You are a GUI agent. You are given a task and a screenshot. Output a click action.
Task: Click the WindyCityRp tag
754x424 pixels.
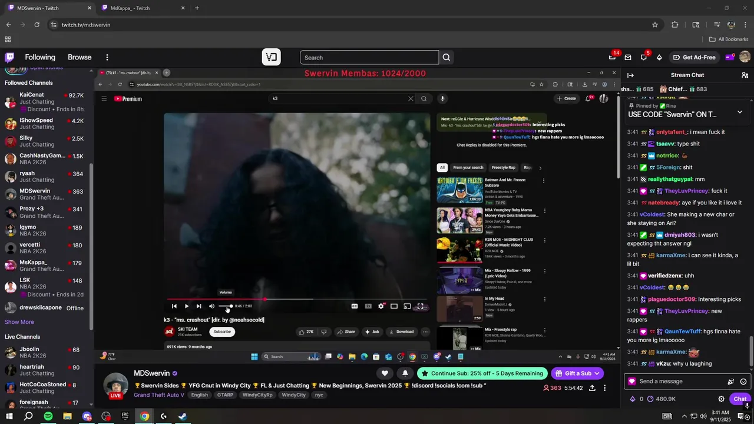click(257, 395)
